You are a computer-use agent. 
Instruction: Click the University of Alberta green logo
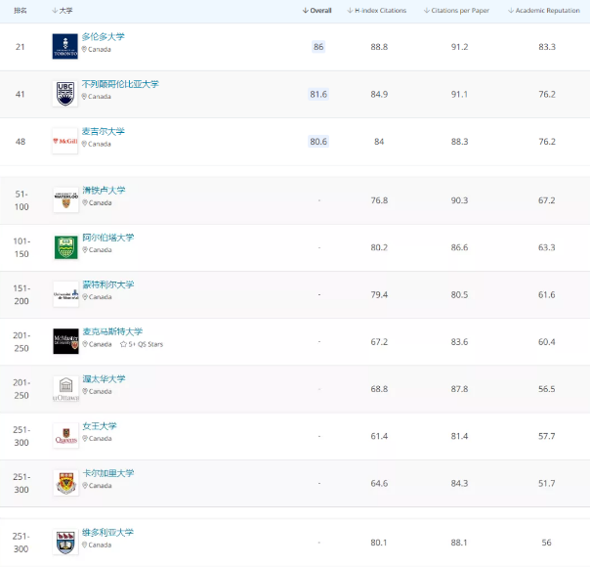point(65,247)
